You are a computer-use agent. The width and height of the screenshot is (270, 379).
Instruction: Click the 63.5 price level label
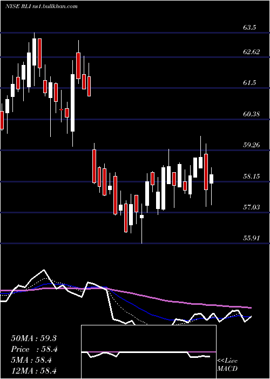[249, 28]
